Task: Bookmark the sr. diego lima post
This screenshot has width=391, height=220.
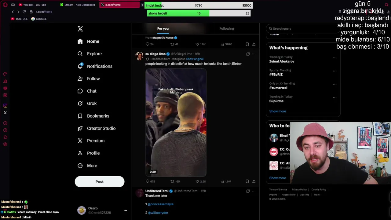Action: [x=247, y=181]
